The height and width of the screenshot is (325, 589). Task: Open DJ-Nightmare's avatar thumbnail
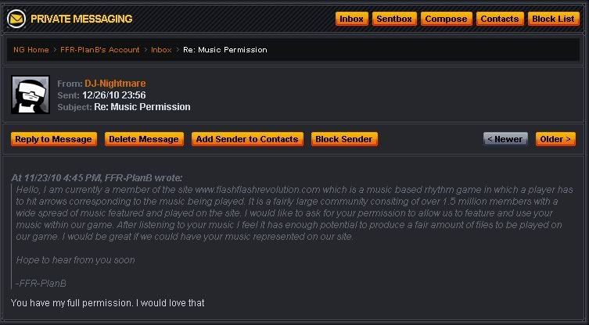[x=31, y=95]
